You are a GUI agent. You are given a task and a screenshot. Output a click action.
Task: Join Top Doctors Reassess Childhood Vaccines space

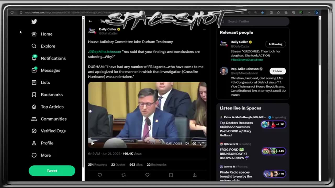coord(253,127)
